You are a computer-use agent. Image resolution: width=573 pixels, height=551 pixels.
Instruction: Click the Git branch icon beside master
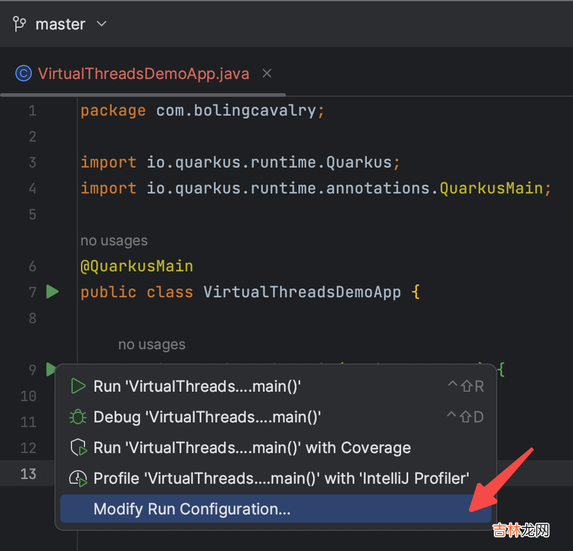coord(20,24)
